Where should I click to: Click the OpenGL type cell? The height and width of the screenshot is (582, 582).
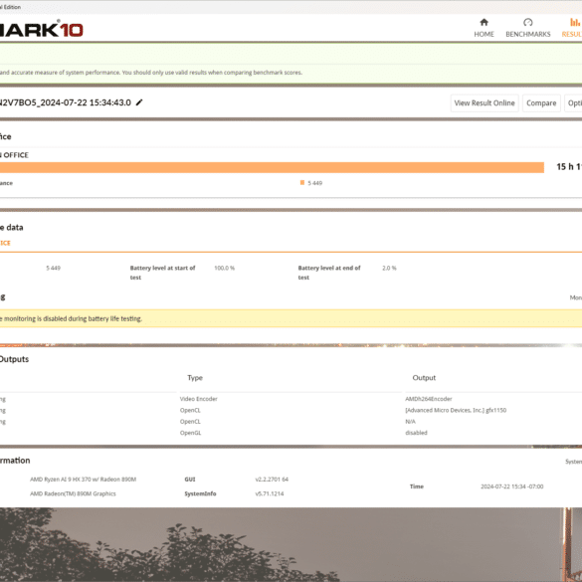(x=190, y=433)
